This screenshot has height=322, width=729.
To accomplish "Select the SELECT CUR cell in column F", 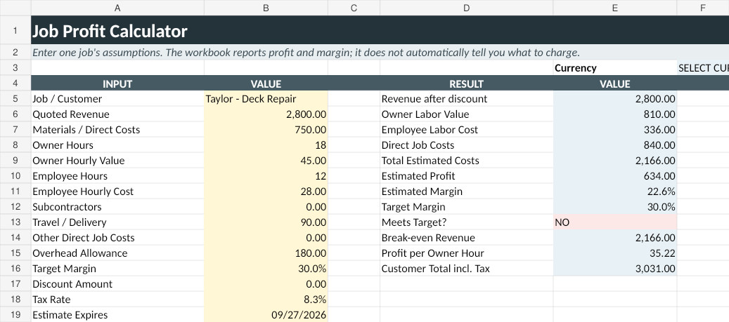I will point(703,68).
